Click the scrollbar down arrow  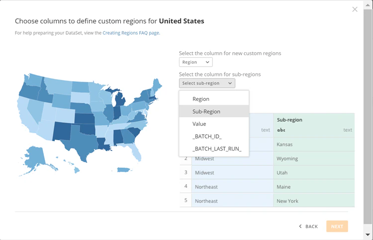(368, 235)
